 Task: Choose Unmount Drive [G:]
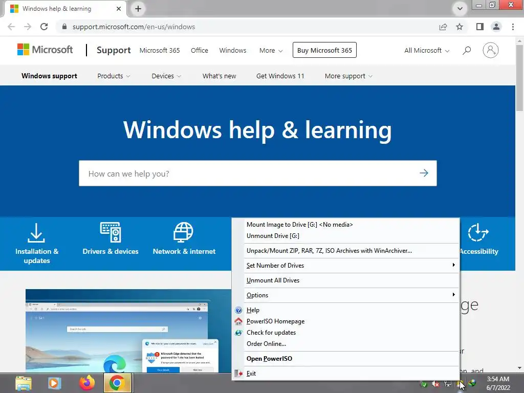(346, 236)
